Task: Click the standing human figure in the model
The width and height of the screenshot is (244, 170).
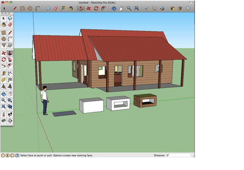Action: (x=45, y=101)
